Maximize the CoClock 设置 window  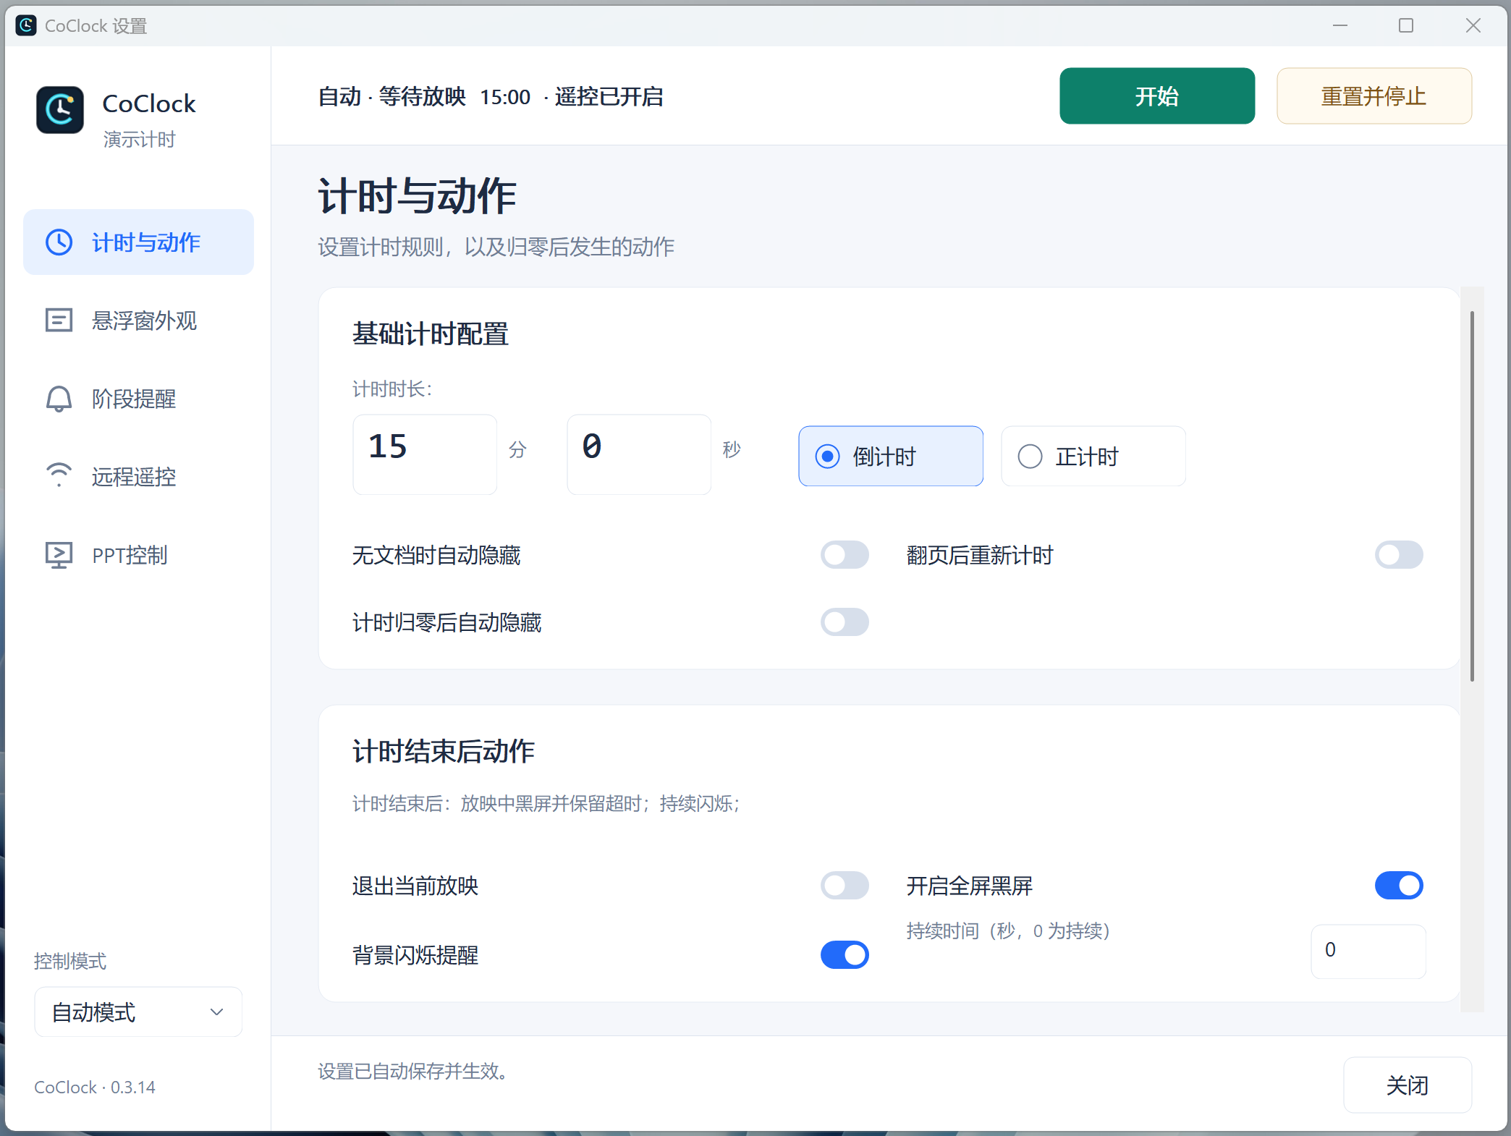[x=1406, y=25]
